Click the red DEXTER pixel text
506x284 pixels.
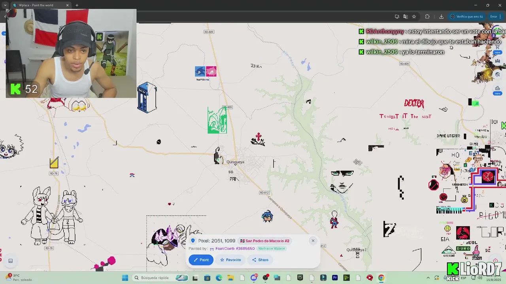(414, 103)
